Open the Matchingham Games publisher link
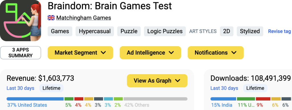This screenshot has height=110, width=292. [x=84, y=18]
